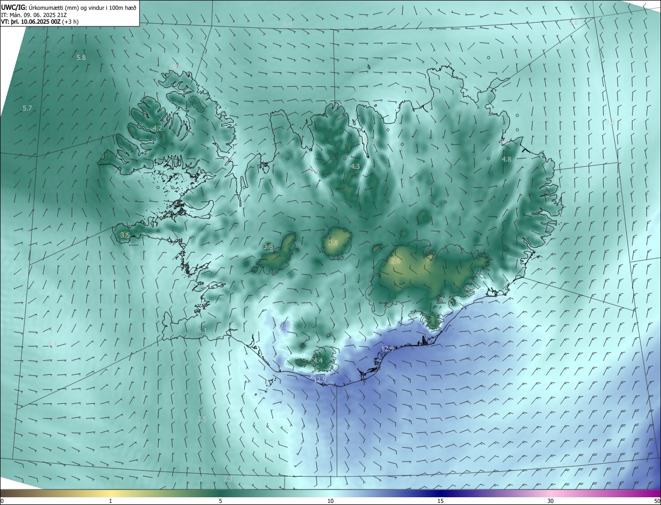Click the 15 label on the color scale
Image resolution: width=661 pixels, height=505 pixels.
(x=440, y=501)
